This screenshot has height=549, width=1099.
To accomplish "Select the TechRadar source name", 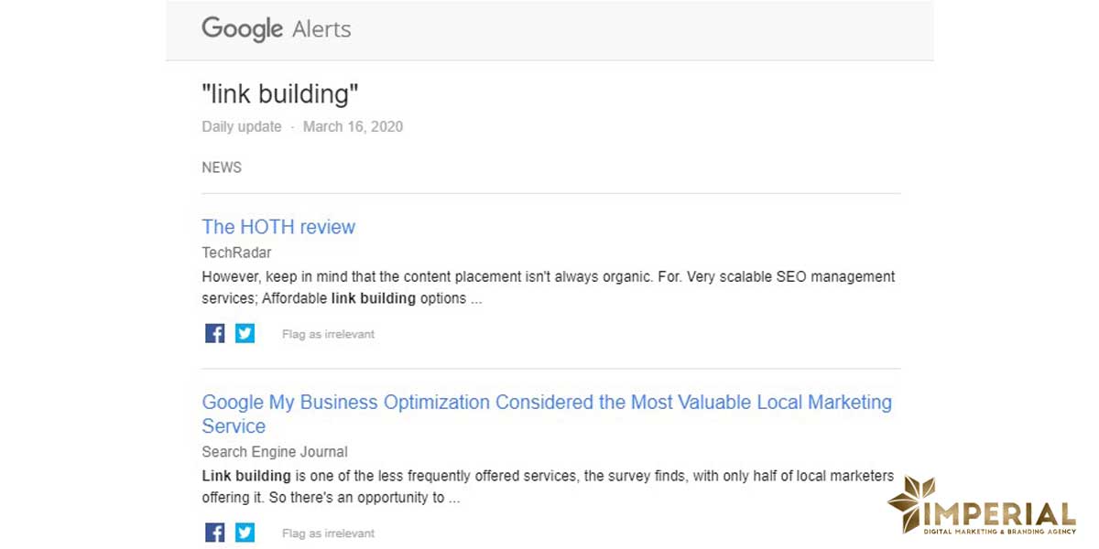I will click(x=236, y=253).
